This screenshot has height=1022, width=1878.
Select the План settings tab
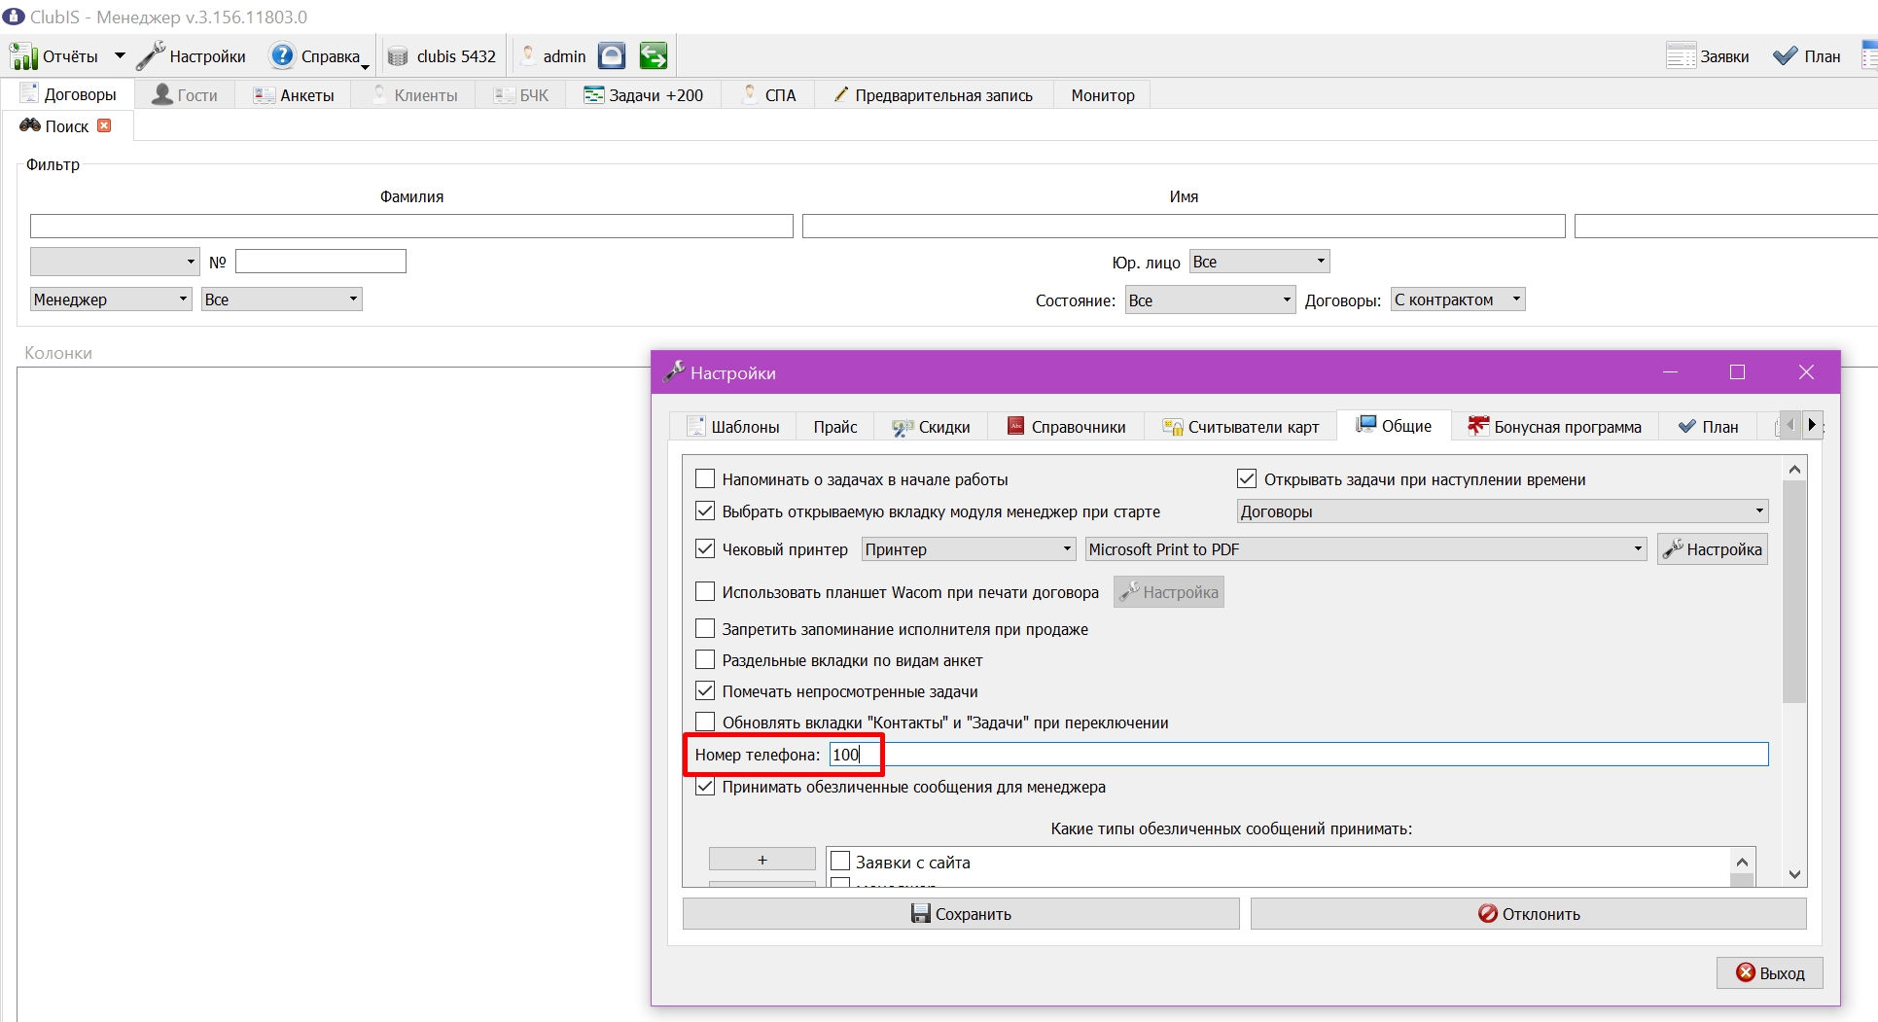tap(1709, 427)
